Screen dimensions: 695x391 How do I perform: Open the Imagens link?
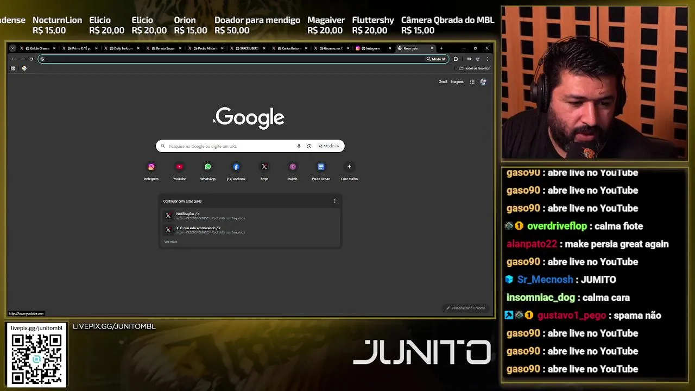[x=457, y=82]
